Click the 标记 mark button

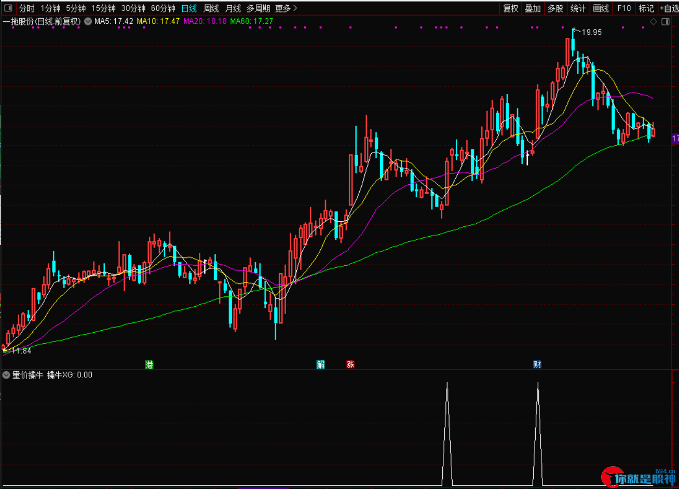pos(646,8)
